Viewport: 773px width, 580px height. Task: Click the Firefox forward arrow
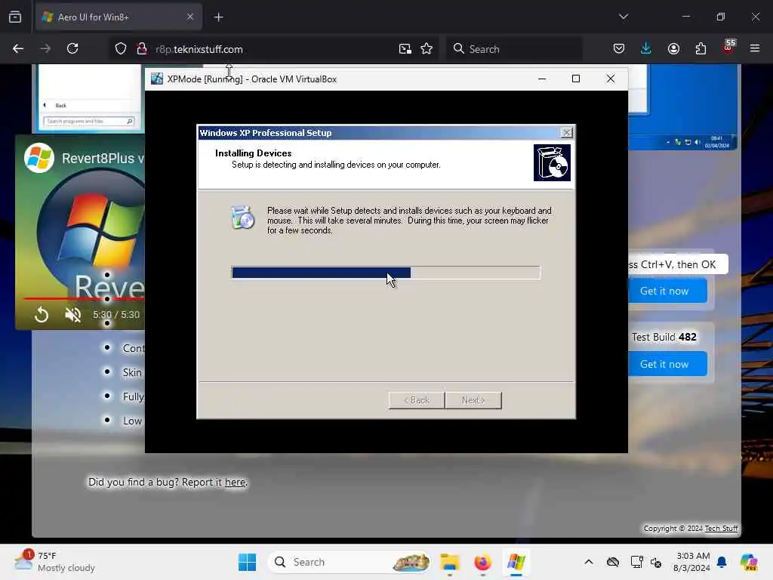click(45, 49)
